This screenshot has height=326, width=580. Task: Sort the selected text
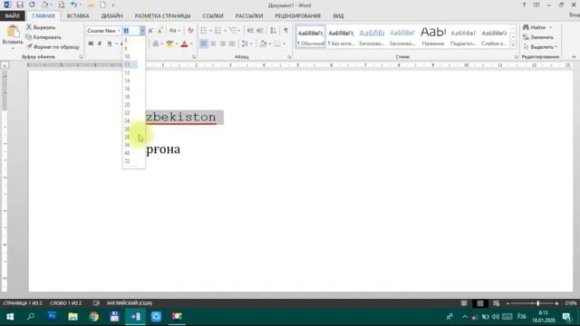[273, 31]
